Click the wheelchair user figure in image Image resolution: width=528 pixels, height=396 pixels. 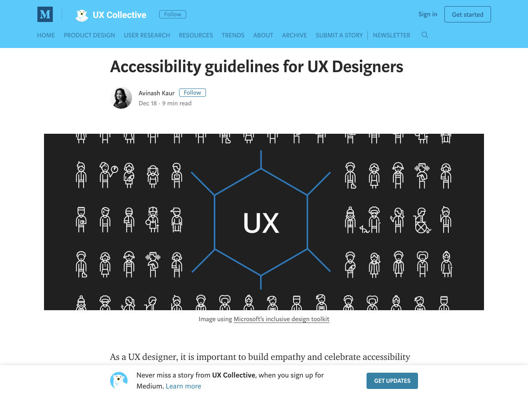(422, 220)
